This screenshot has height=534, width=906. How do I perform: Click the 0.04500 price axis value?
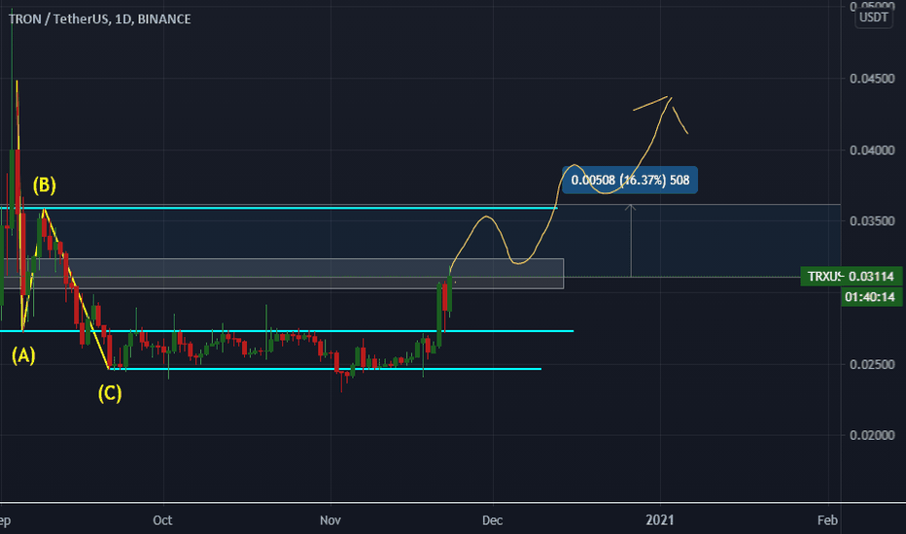coord(872,79)
